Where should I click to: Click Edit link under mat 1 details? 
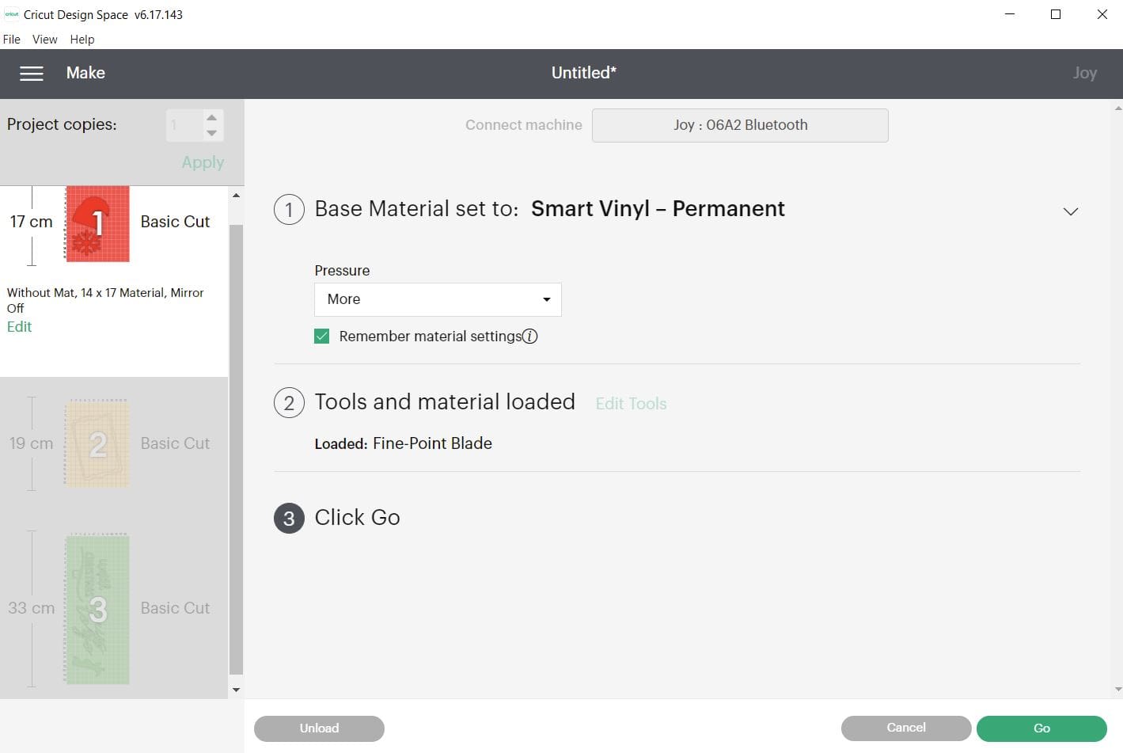click(x=19, y=327)
